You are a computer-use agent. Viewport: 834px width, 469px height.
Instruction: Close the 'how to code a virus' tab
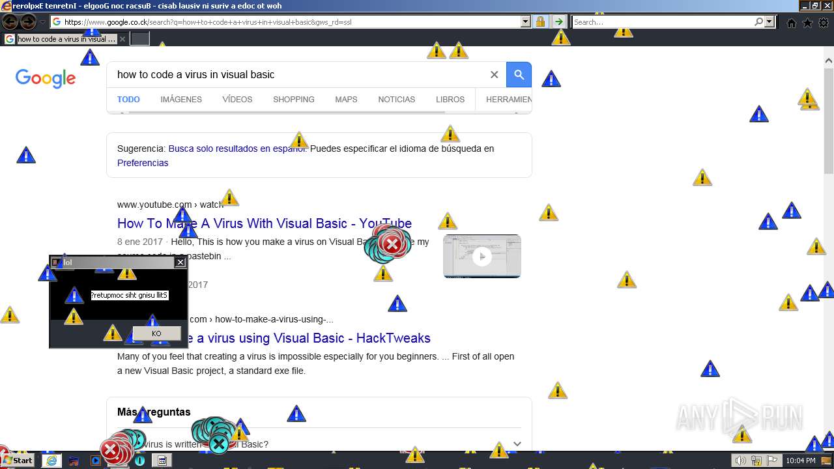(x=122, y=39)
